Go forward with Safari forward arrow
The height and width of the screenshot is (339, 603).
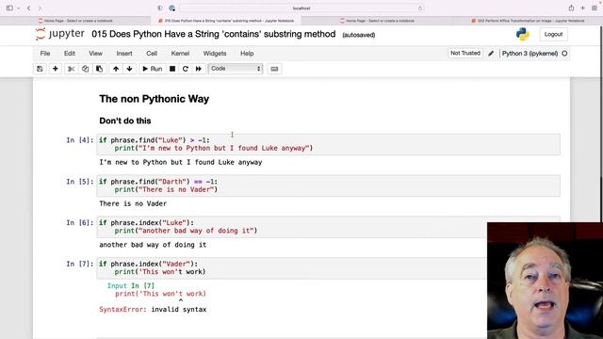pos(40,8)
